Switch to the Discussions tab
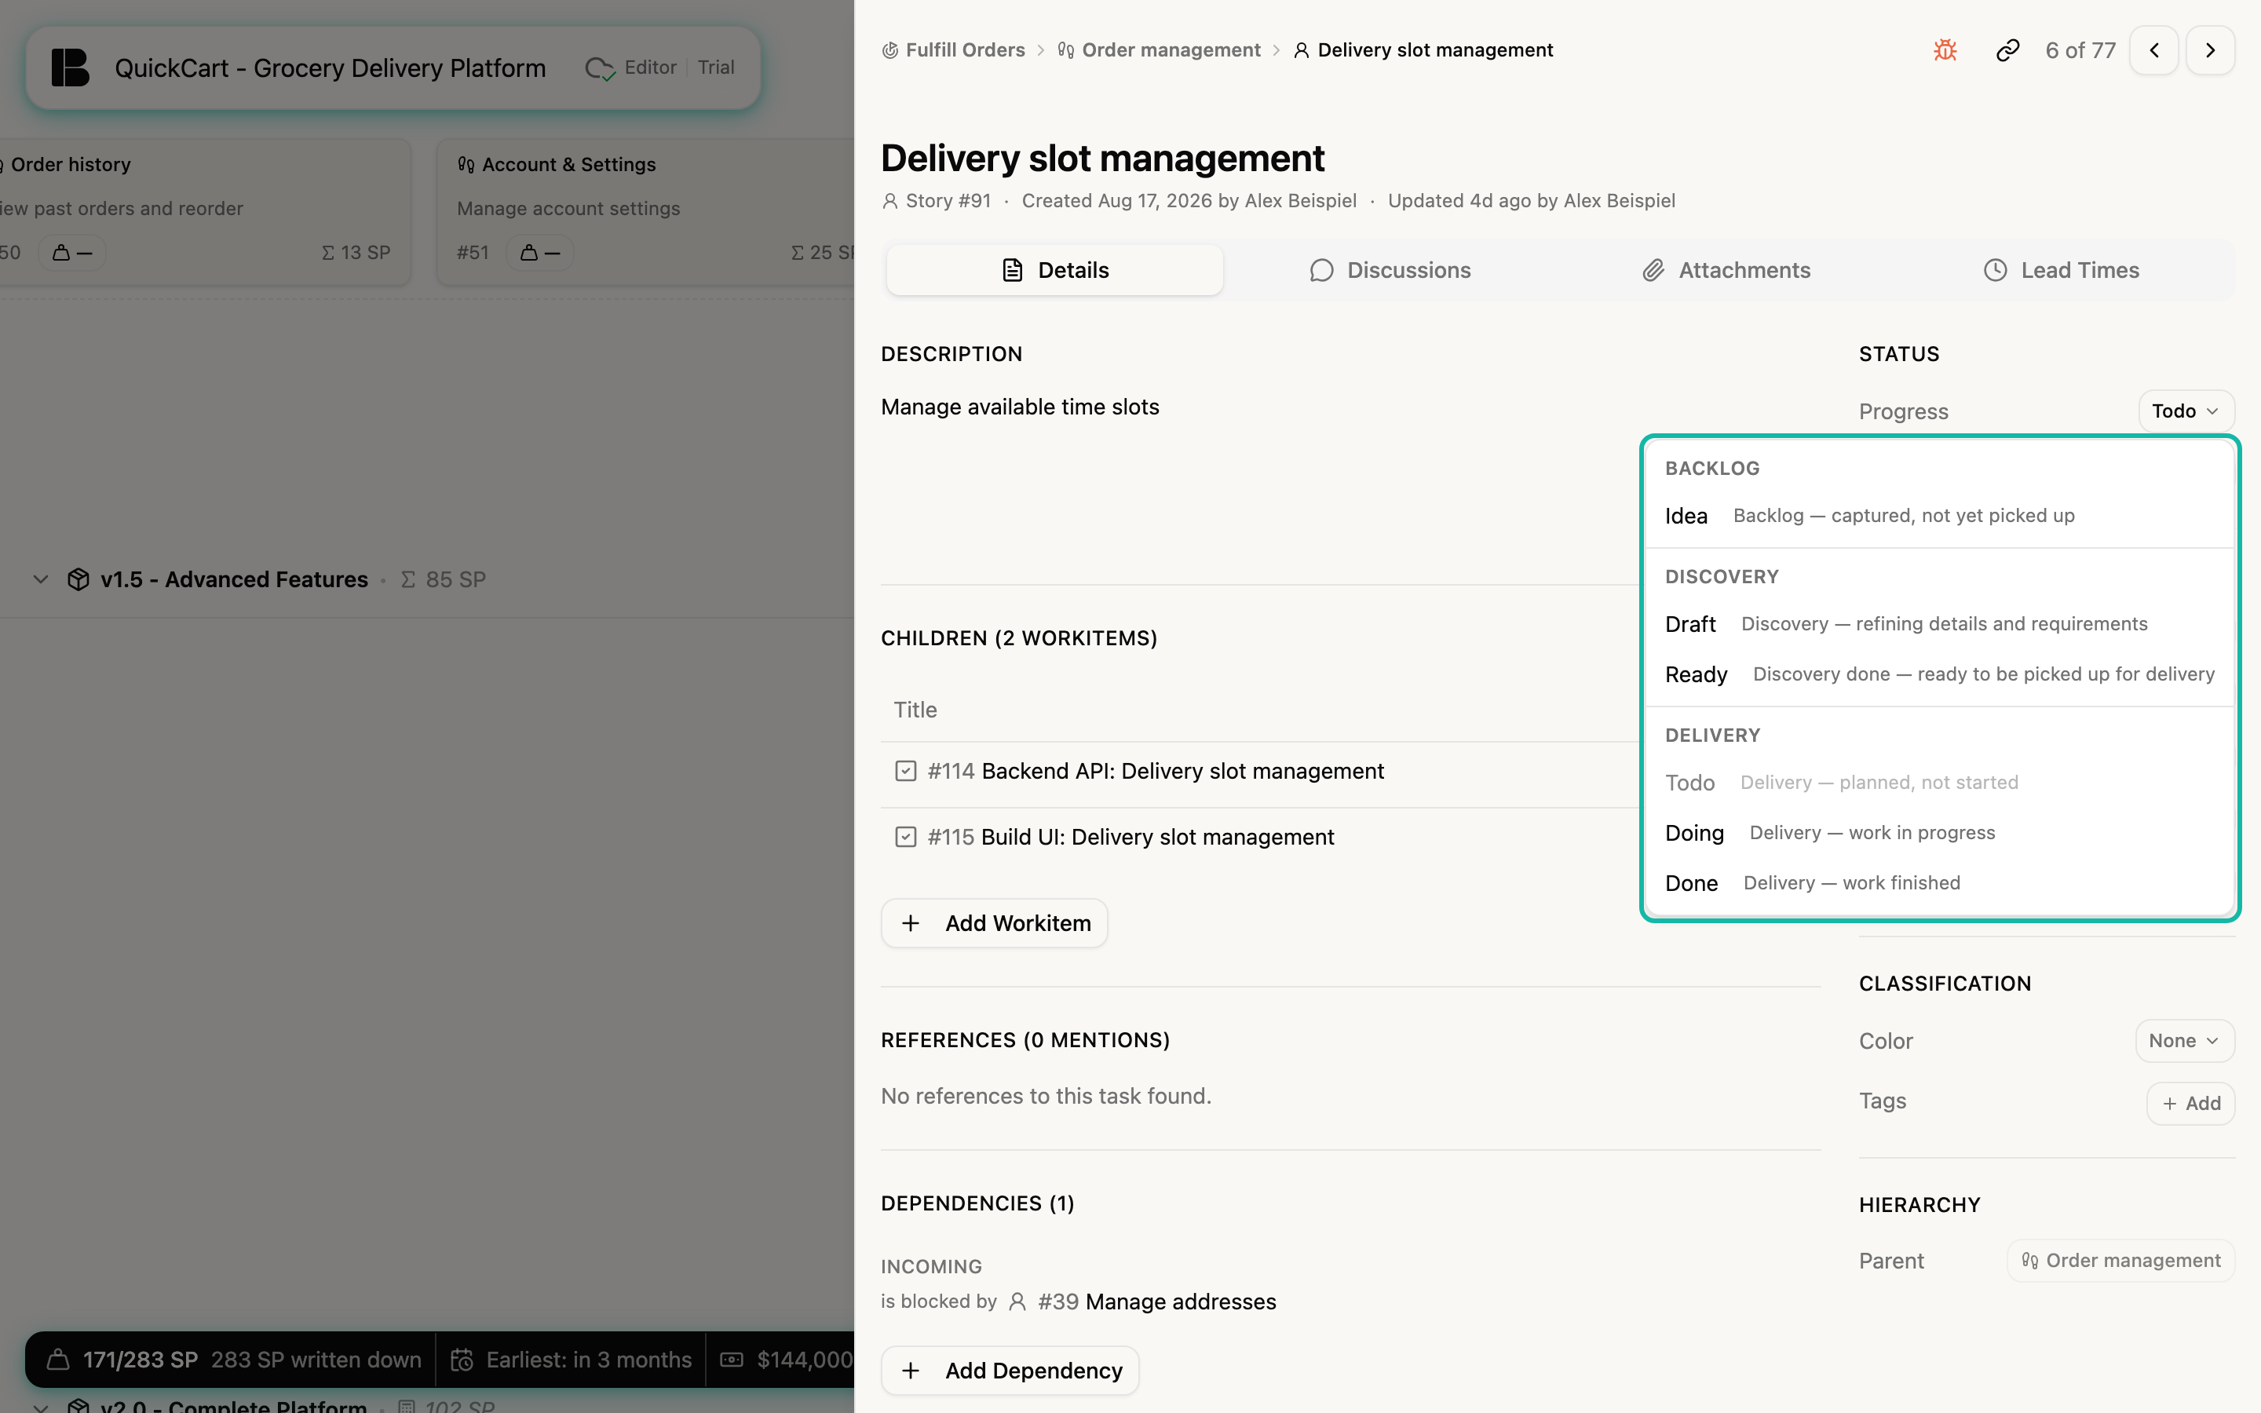The height and width of the screenshot is (1413, 2261). (1390, 270)
